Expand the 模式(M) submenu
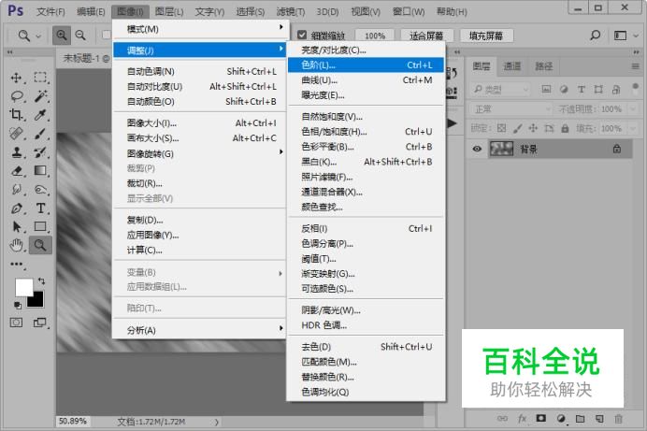Screen dimensions: 647x431 200,29
